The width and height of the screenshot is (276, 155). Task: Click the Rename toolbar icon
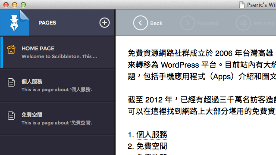click(x=243, y=23)
